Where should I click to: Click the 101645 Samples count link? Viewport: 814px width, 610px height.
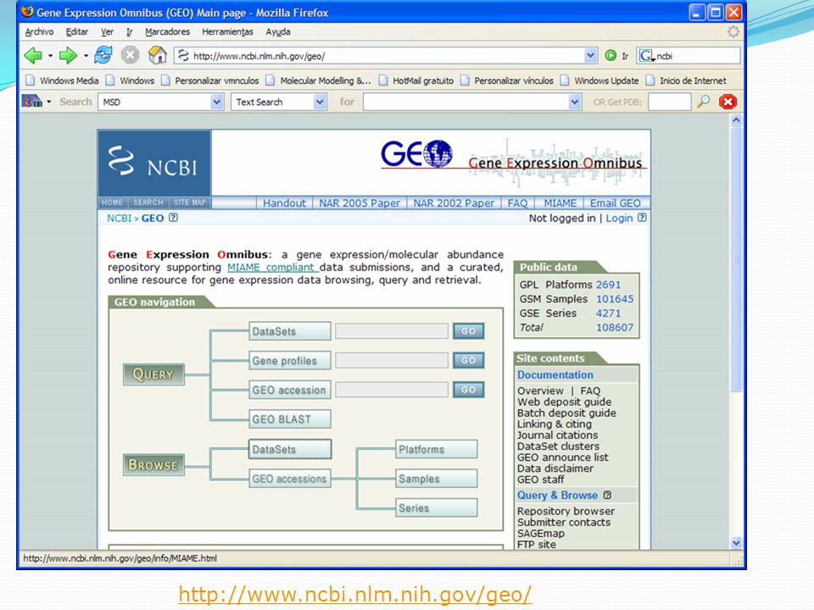[615, 299]
